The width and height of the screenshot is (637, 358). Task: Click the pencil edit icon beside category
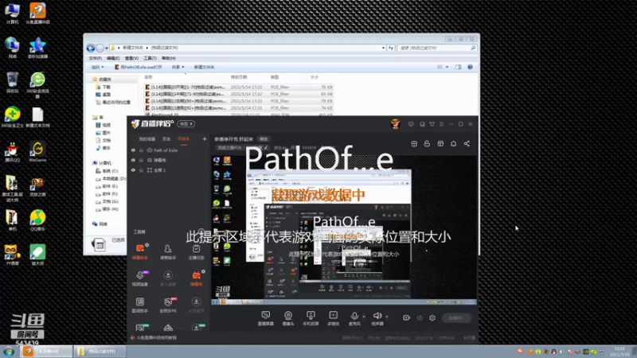point(266,148)
